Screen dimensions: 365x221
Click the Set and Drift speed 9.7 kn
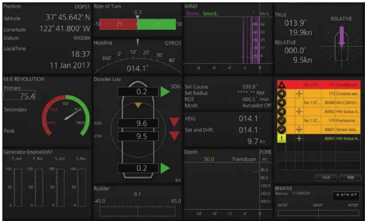pyautogui.click(x=256, y=141)
